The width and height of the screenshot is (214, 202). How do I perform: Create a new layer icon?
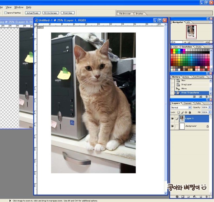[x=201, y=197]
